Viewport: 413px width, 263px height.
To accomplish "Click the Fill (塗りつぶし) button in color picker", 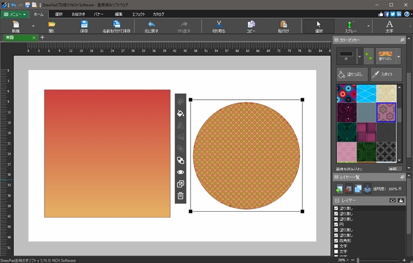I will pyautogui.click(x=351, y=74).
